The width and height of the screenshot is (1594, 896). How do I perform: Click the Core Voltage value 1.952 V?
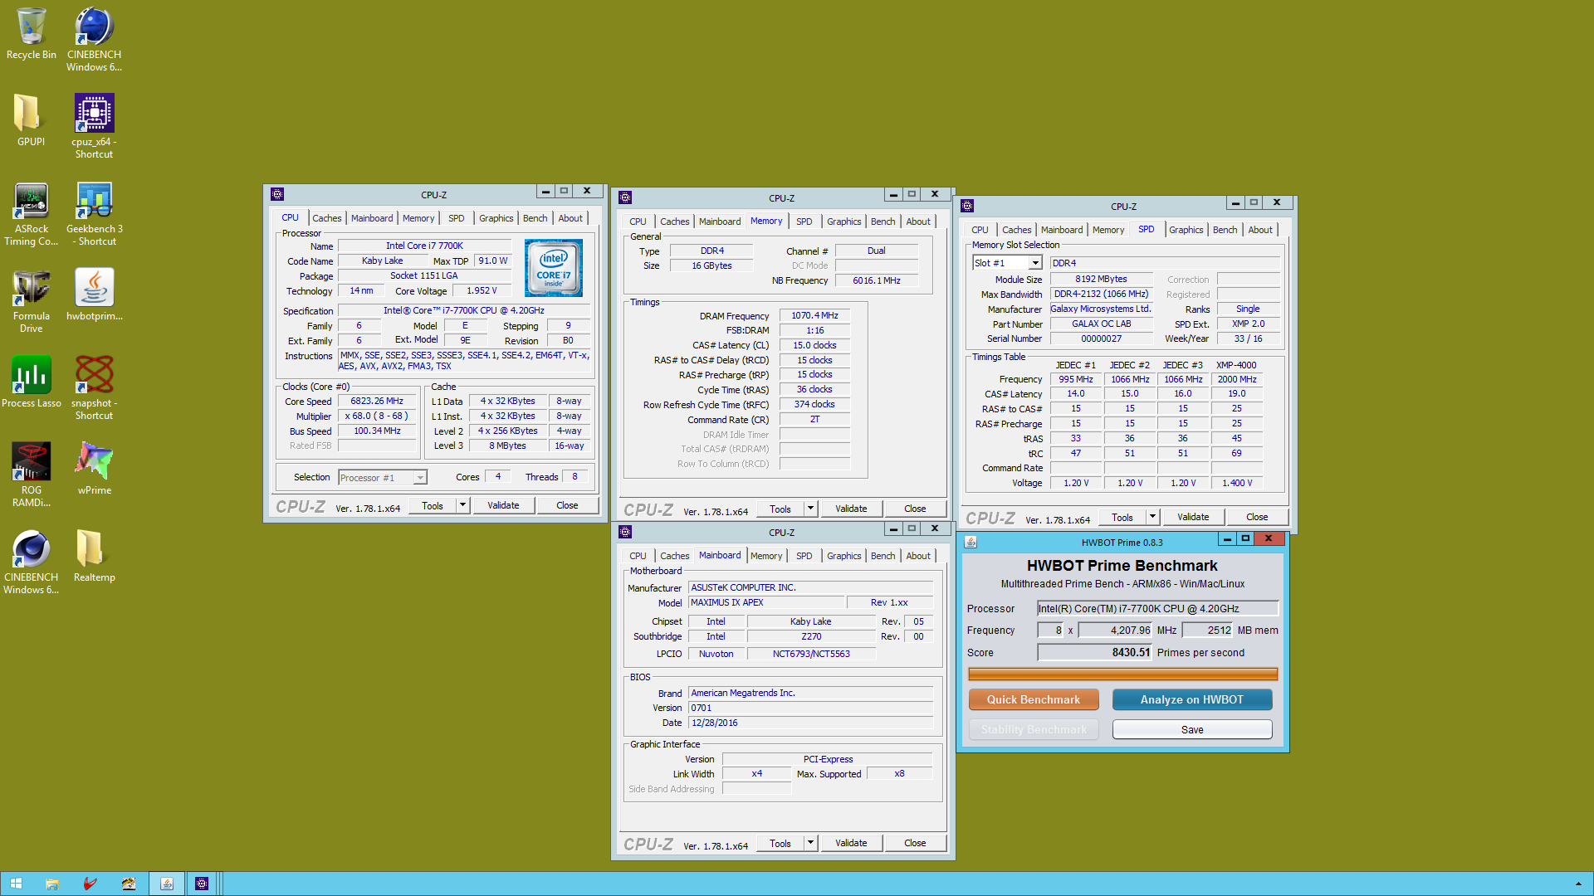482,290
